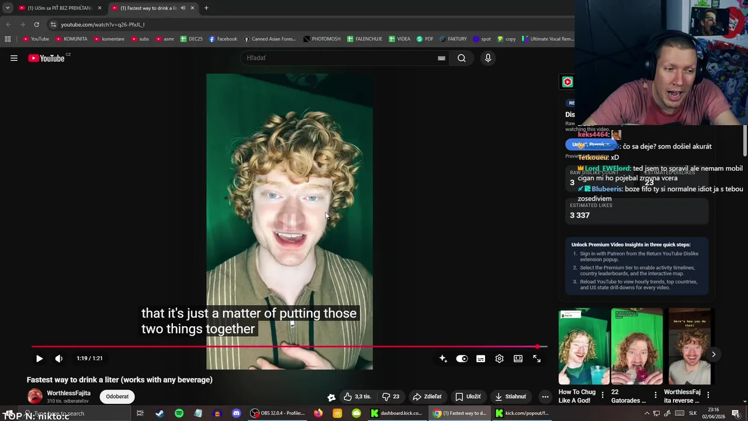Viewport: 748px width, 421px height.
Task: Click the progress bar playhead near the end
Action: coord(537,347)
